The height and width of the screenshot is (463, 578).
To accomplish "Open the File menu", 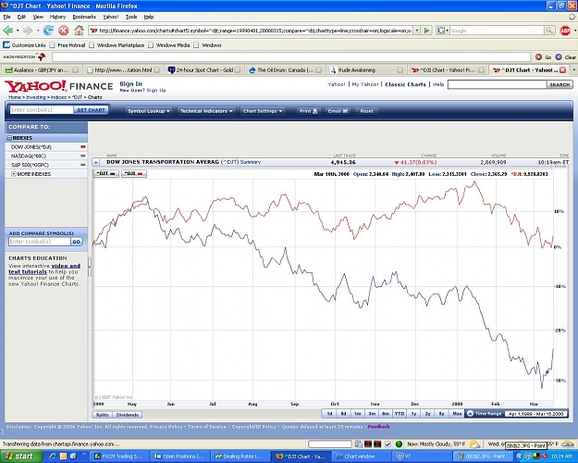I will tap(7, 17).
